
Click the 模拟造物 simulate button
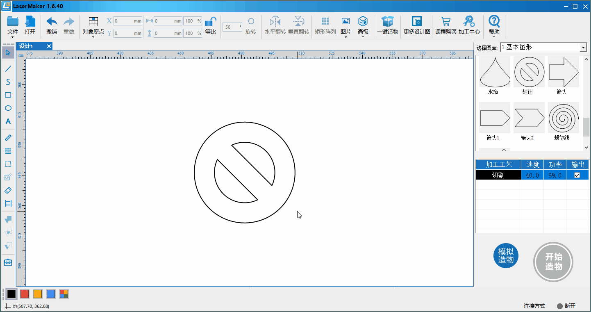pos(506,255)
